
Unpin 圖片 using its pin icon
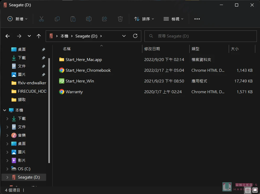pyautogui.click(x=43, y=75)
